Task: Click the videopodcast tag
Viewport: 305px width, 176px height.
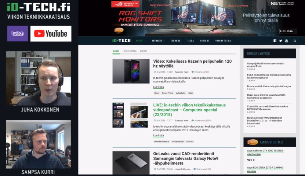Action: click(x=178, y=142)
